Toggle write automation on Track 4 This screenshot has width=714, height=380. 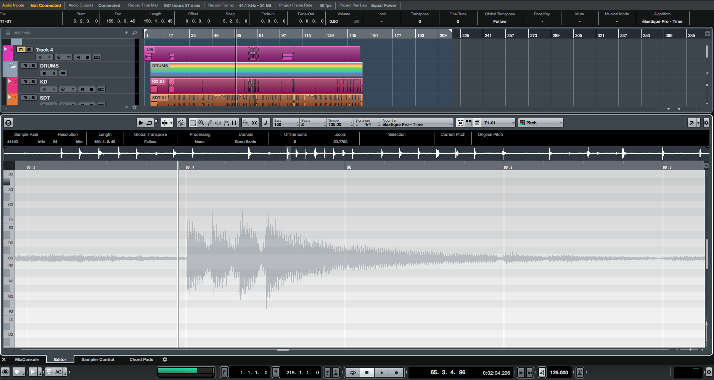point(87,57)
